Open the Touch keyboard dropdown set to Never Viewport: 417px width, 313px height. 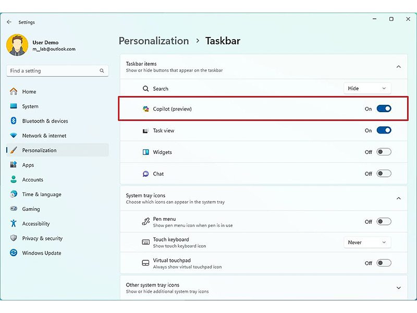367,242
